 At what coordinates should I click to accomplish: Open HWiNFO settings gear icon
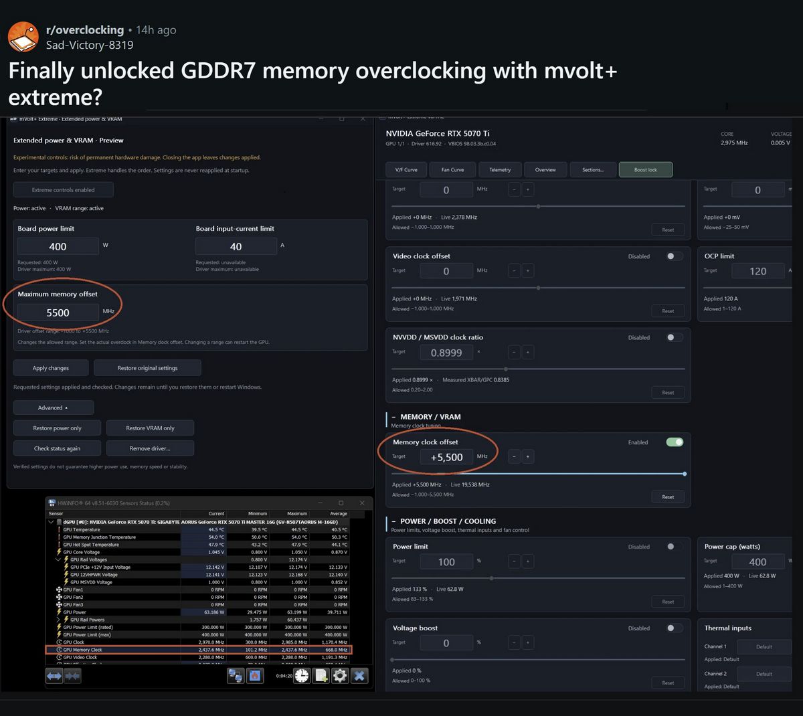[x=340, y=676]
